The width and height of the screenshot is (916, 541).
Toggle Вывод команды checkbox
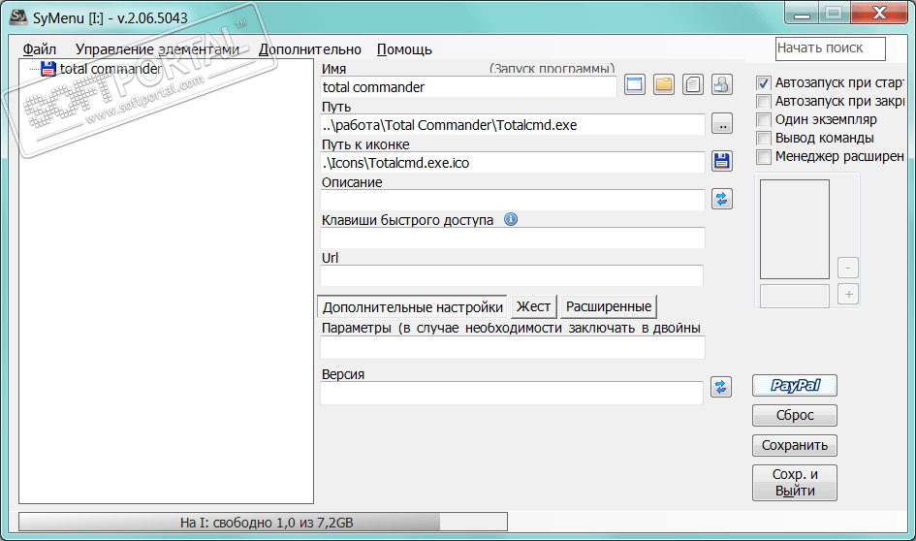764,138
